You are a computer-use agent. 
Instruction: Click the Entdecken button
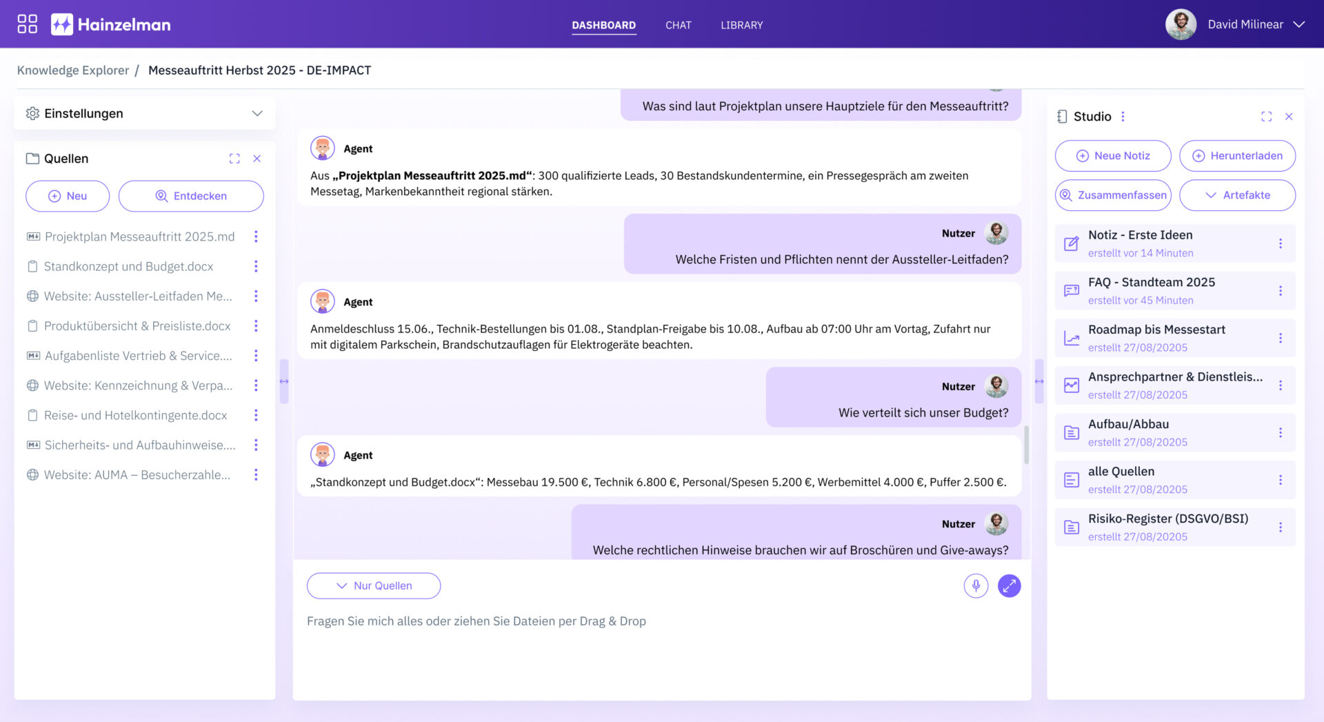point(191,196)
